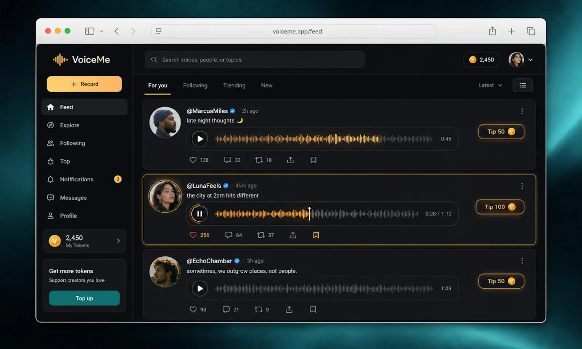The image size is (582, 349).
Task: Tip 100 tokens to LunaFeels
Action: [x=500, y=207]
